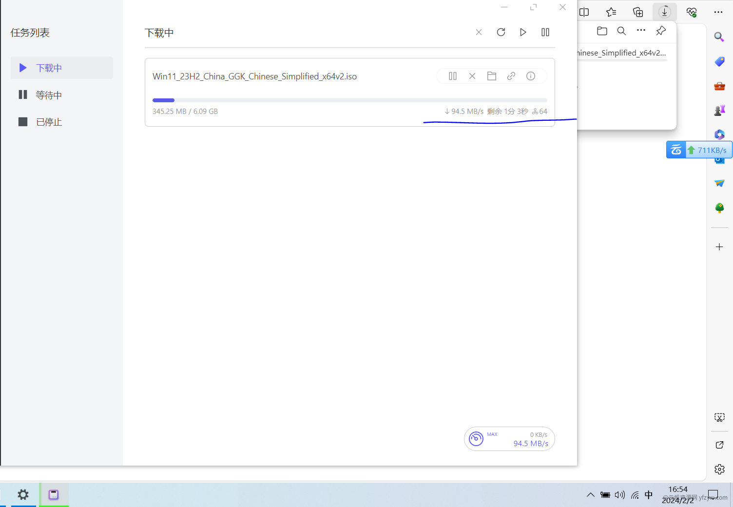Screen dimensions: 733x507
Task: Open sidebar games chess icon
Action: pyautogui.click(x=719, y=111)
